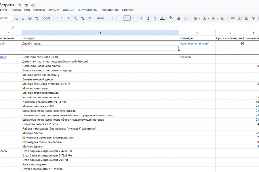Open the Файл menu

3,10
